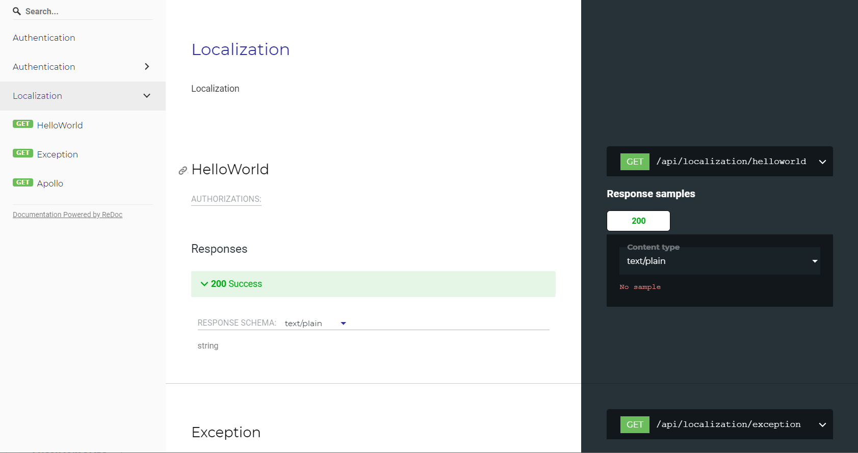858x453 pixels.
Task: Open Documentation Powered by ReDoc link
Action: pos(67,215)
